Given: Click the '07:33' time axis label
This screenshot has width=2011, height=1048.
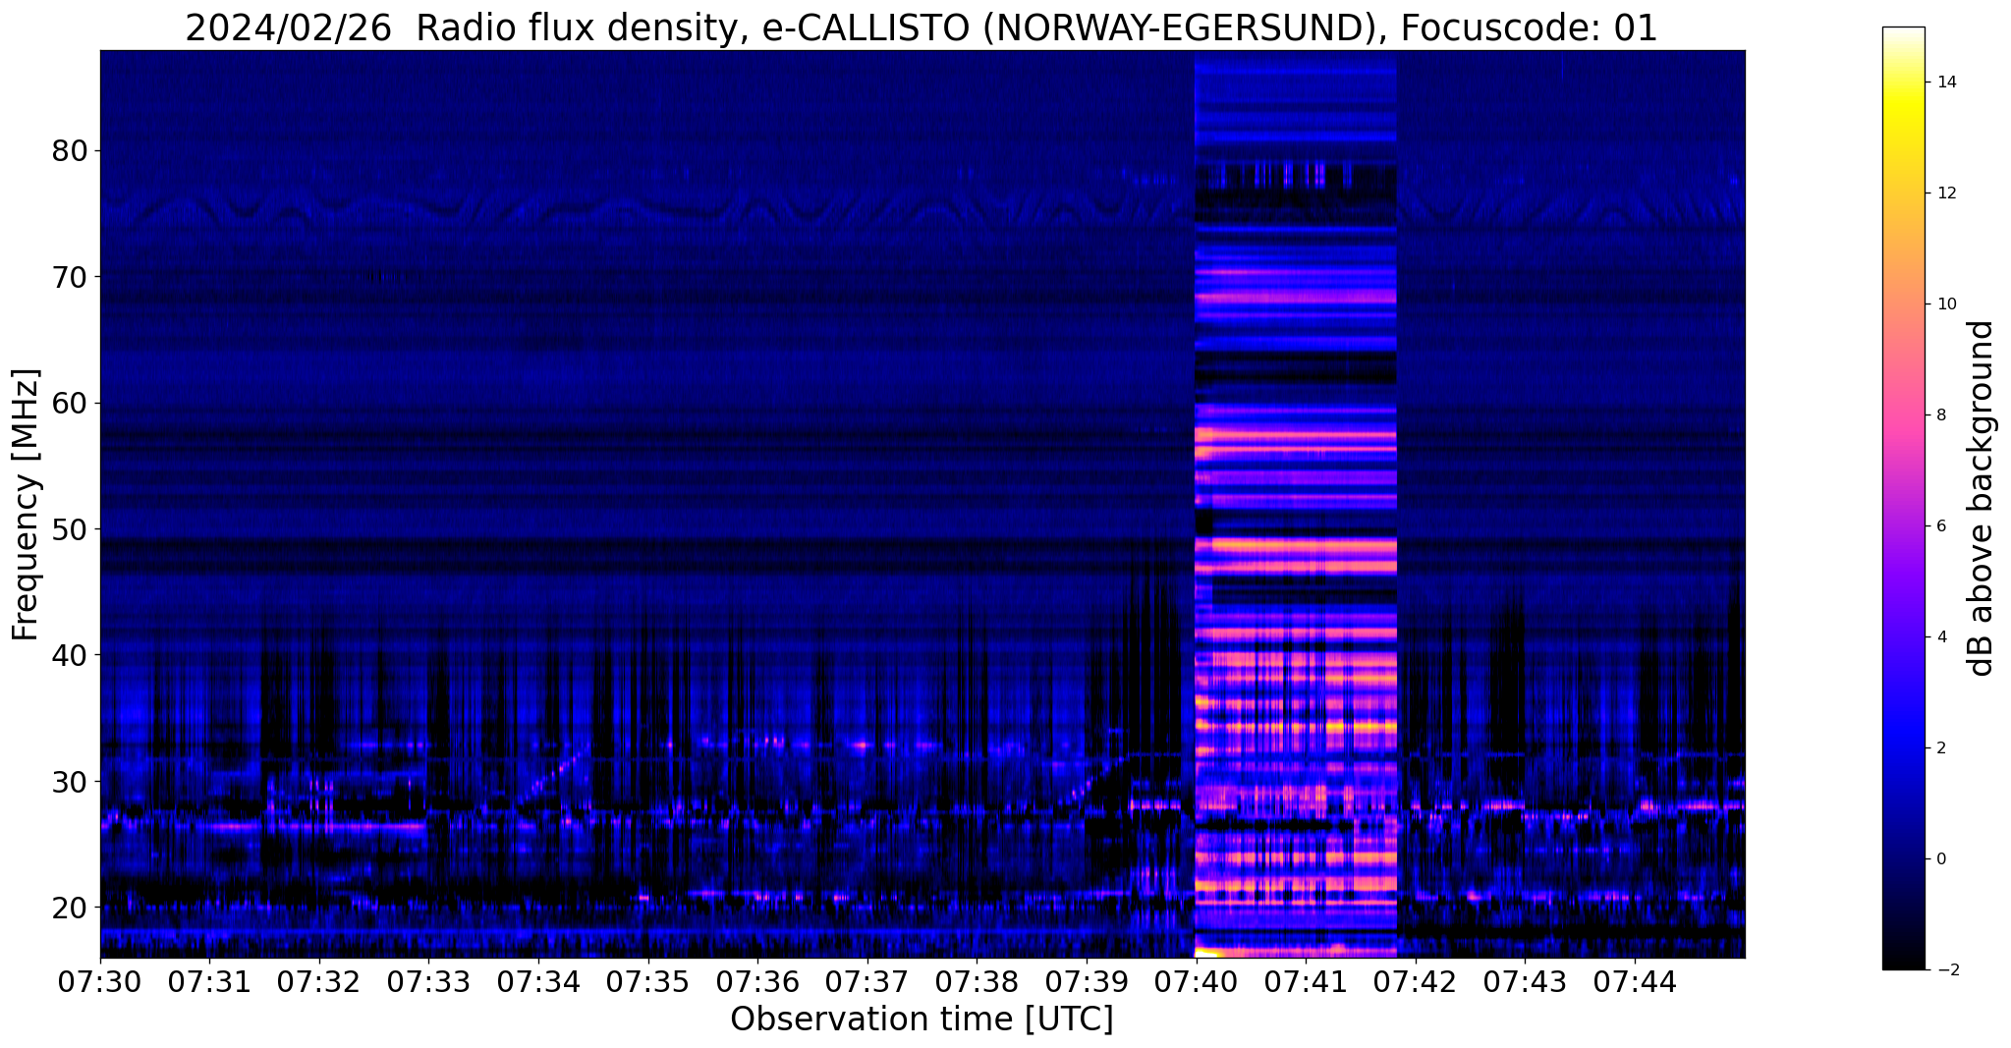Looking at the screenshot, I should point(428,982).
